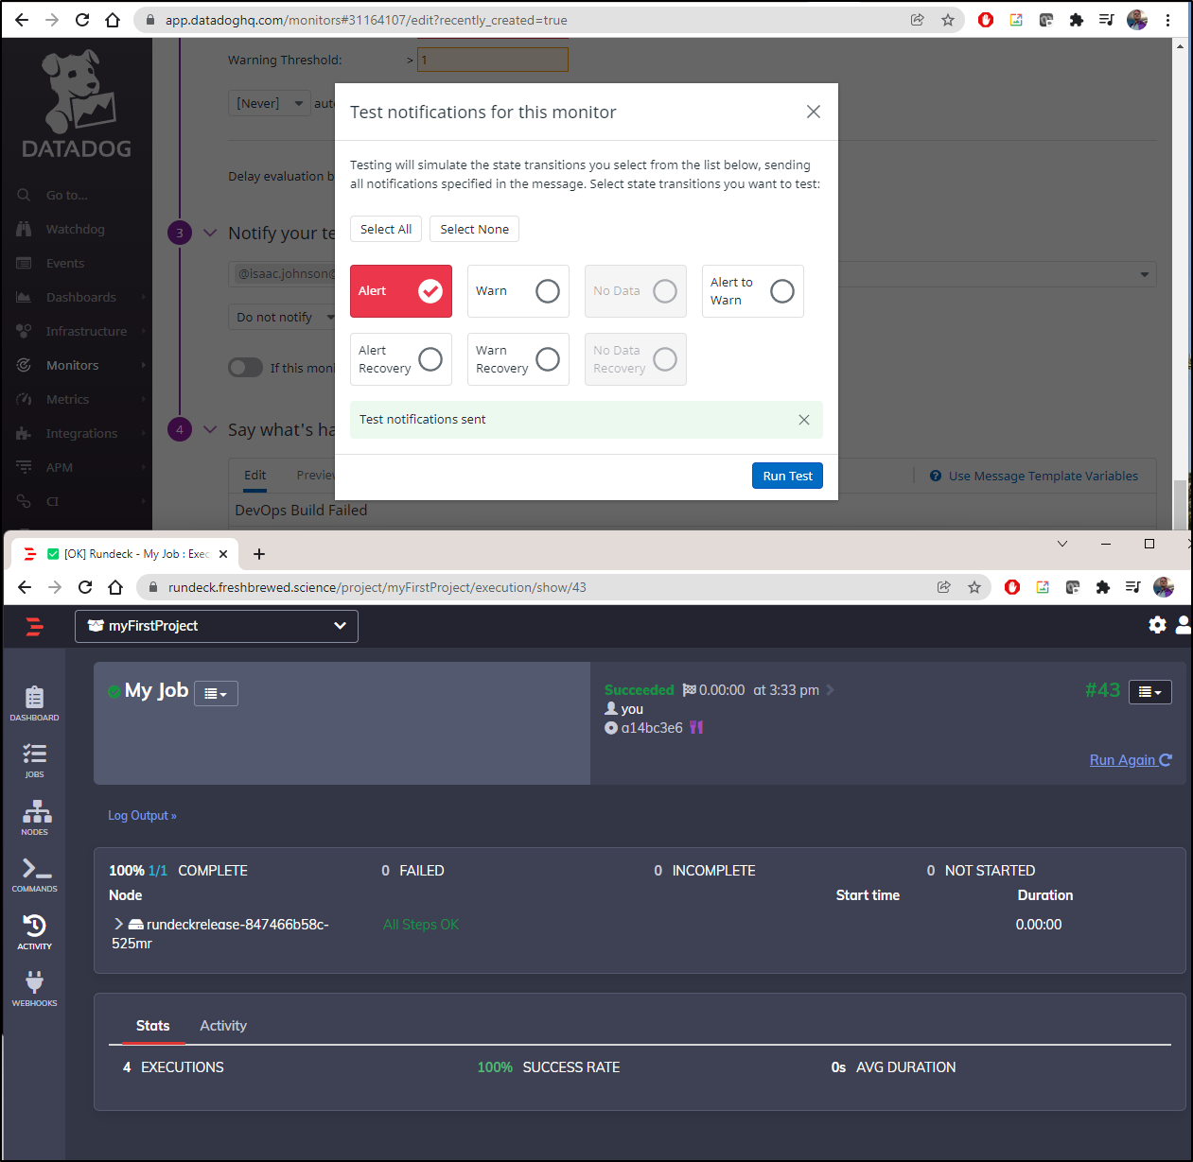This screenshot has height=1162, width=1193.
Task: Click the Run Again link
Action: click(1131, 760)
